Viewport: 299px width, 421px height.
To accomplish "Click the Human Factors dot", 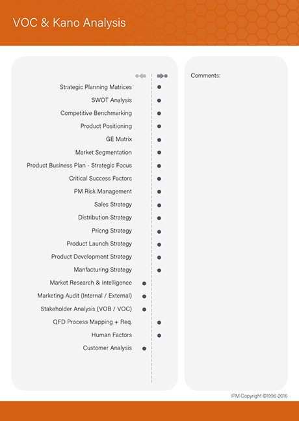I will [x=159, y=335].
